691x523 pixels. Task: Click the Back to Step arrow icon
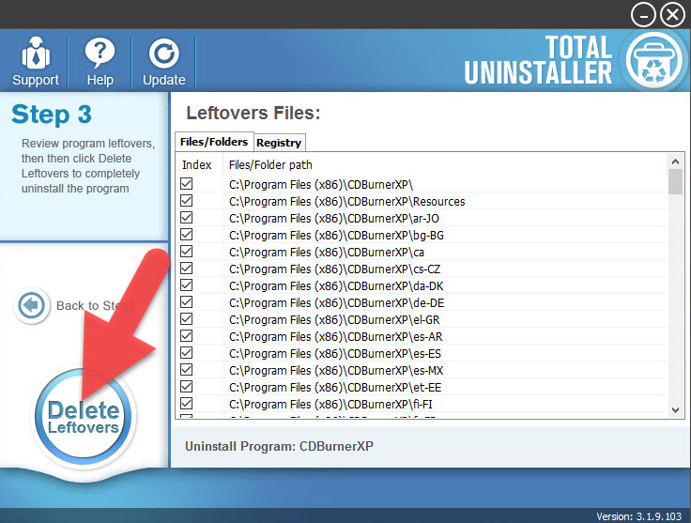31,305
